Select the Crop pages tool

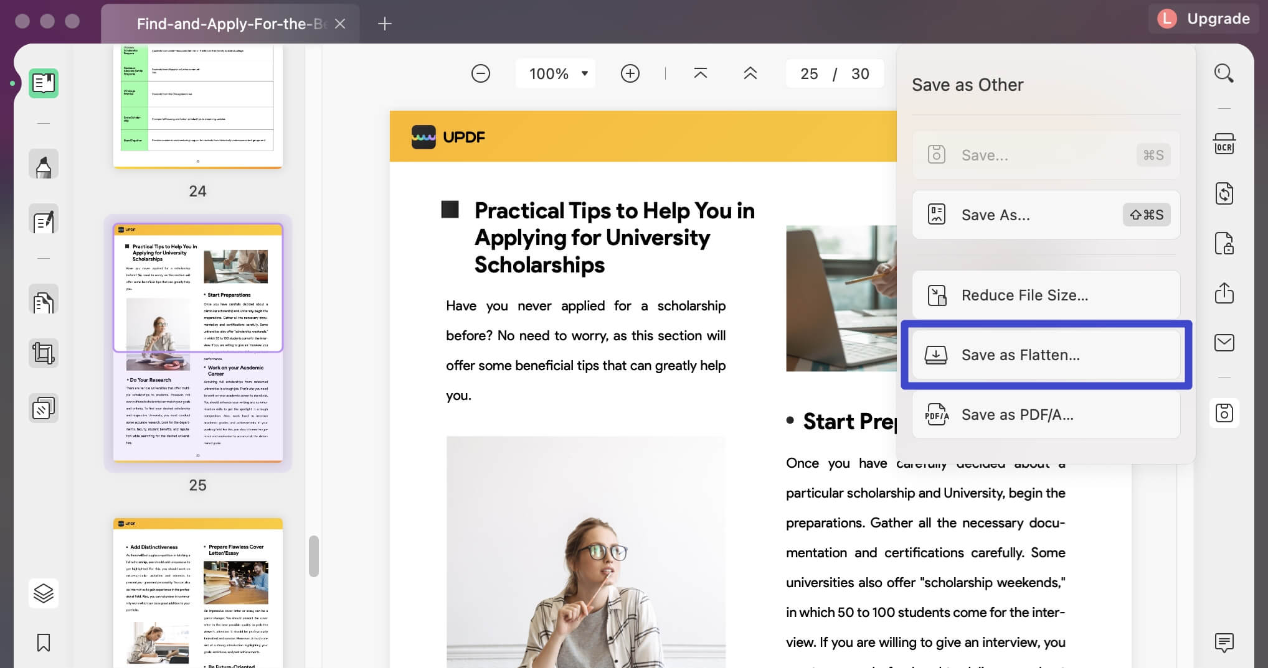point(44,353)
